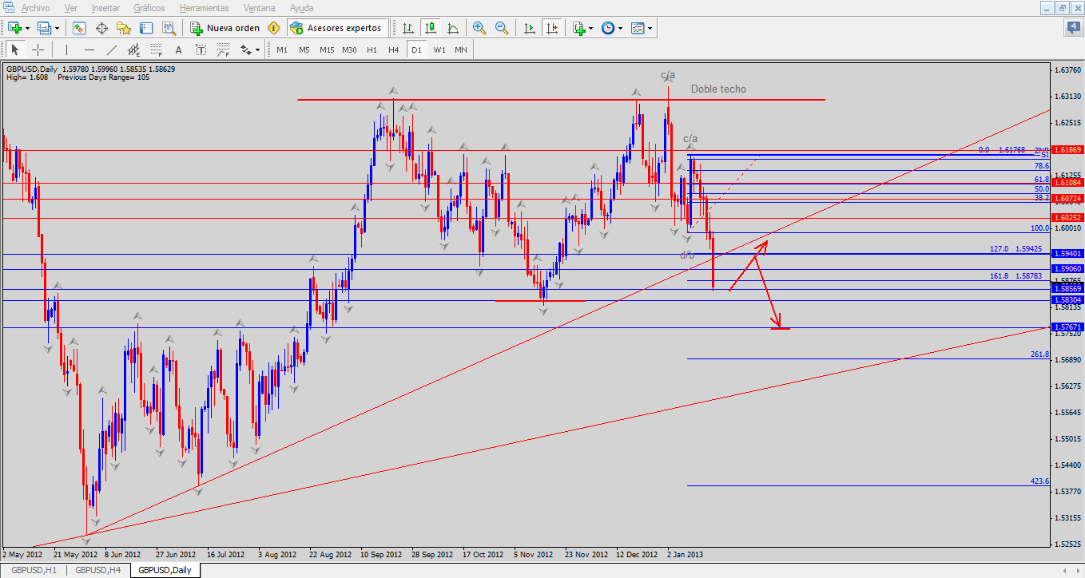Image resolution: width=1085 pixels, height=578 pixels.
Task: Open the Ayuda menu
Action: (x=301, y=8)
